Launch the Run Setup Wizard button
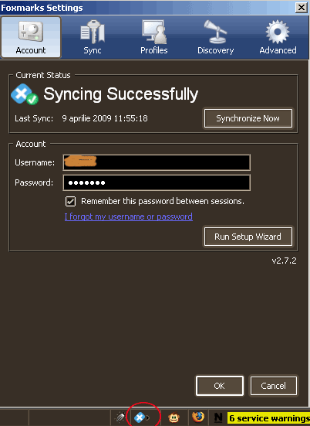 click(x=248, y=237)
